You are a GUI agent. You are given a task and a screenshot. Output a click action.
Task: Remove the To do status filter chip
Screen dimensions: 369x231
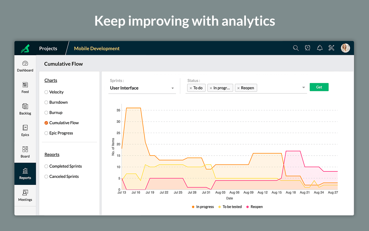191,88
